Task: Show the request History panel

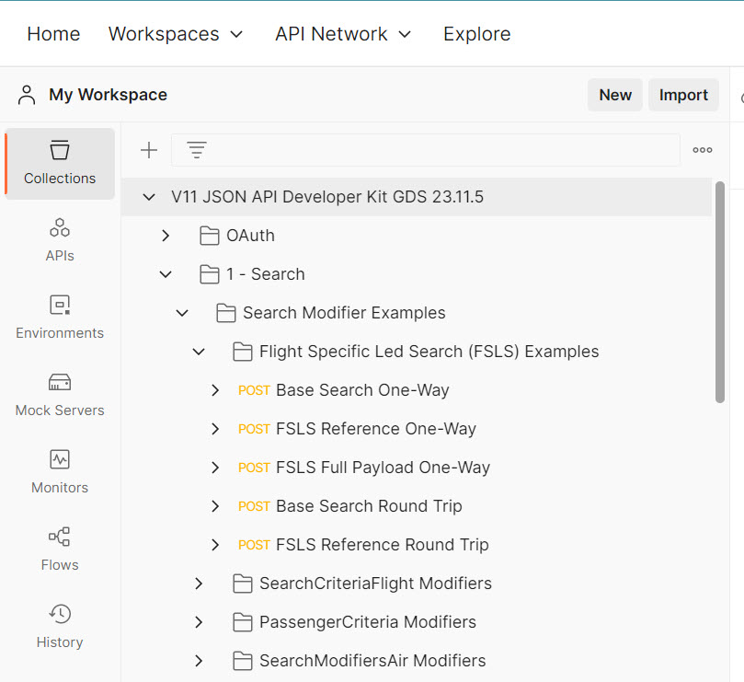Action: (60, 627)
